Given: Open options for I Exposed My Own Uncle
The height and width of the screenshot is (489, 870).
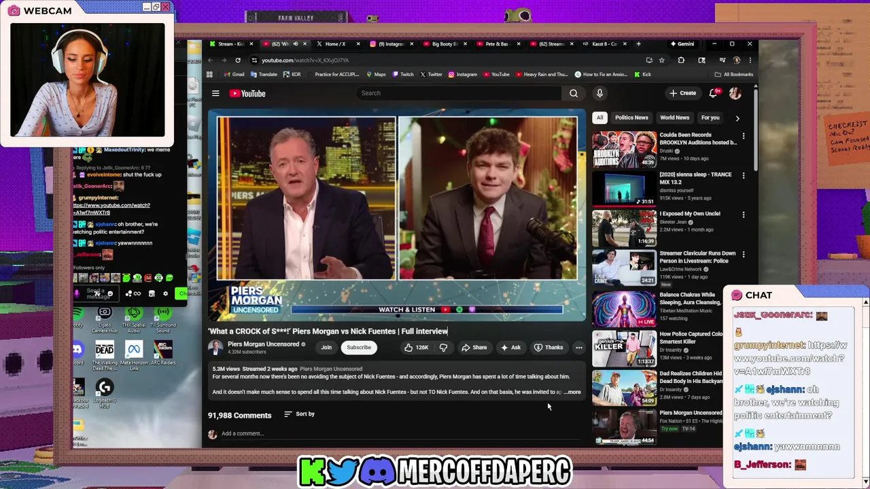Looking at the screenshot, I should point(743,215).
